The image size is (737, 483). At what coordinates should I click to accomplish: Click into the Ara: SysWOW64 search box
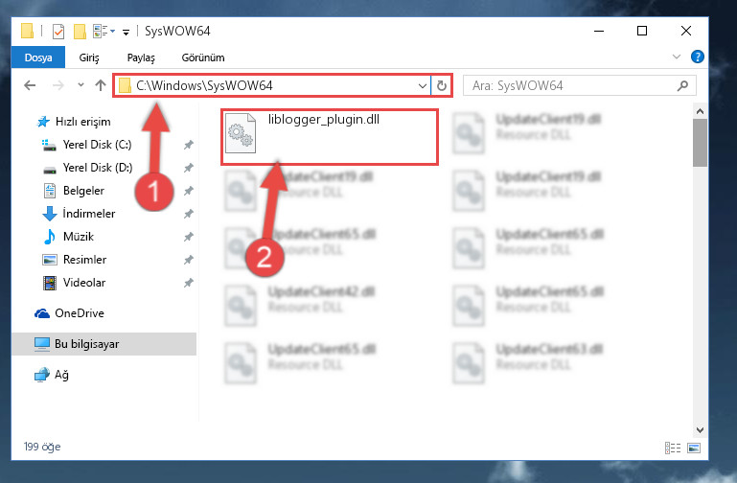point(573,85)
